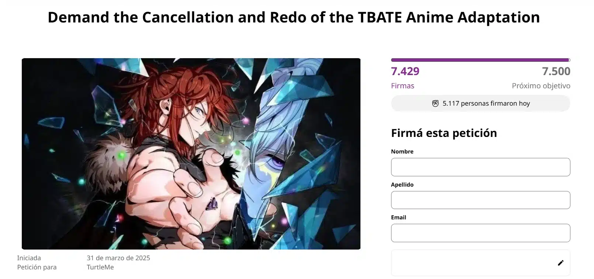
Task: Click the empty comment box below Email
Action: pos(472,262)
